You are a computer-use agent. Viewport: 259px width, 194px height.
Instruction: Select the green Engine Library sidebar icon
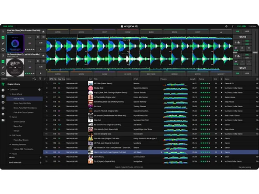click(3, 84)
